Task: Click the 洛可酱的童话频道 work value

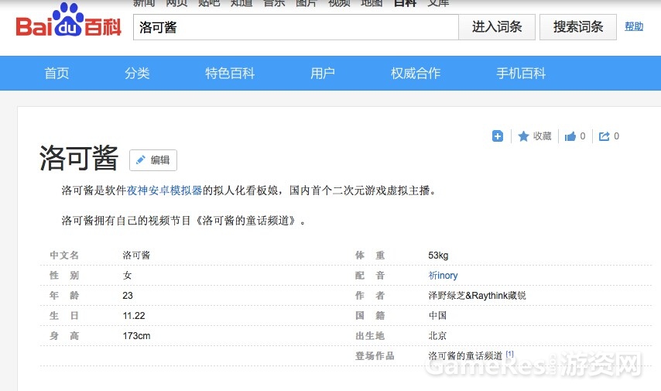Action: point(465,356)
